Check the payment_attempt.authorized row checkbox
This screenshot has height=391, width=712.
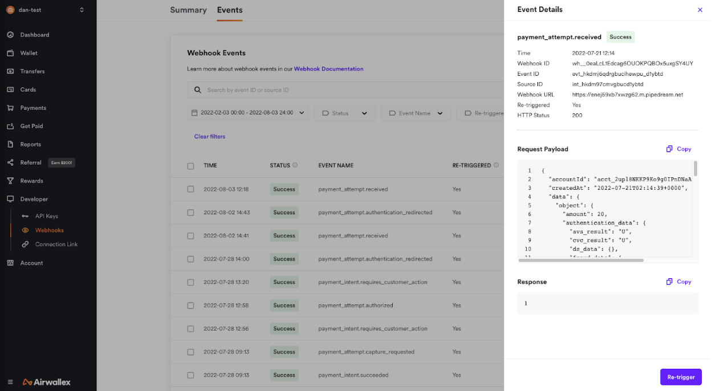(x=190, y=306)
